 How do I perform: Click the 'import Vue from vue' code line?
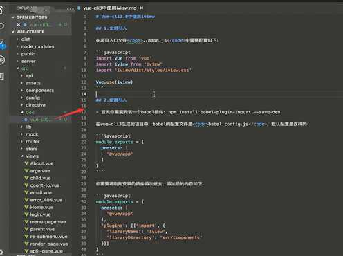(124, 58)
